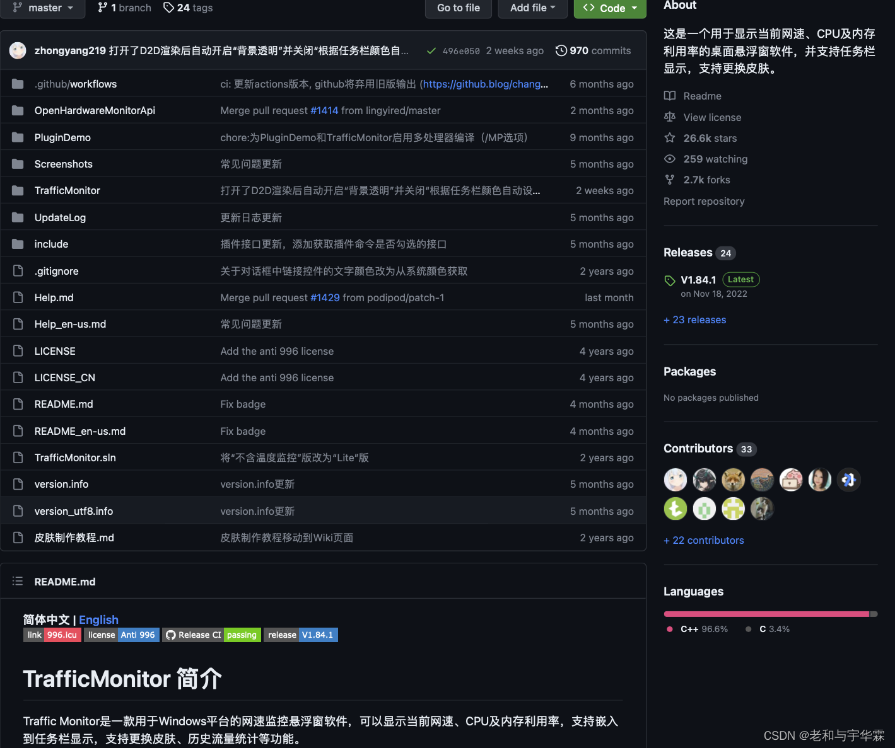
Task: Click the TrafficMonitor folder icon
Action: click(x=18, y=190)
